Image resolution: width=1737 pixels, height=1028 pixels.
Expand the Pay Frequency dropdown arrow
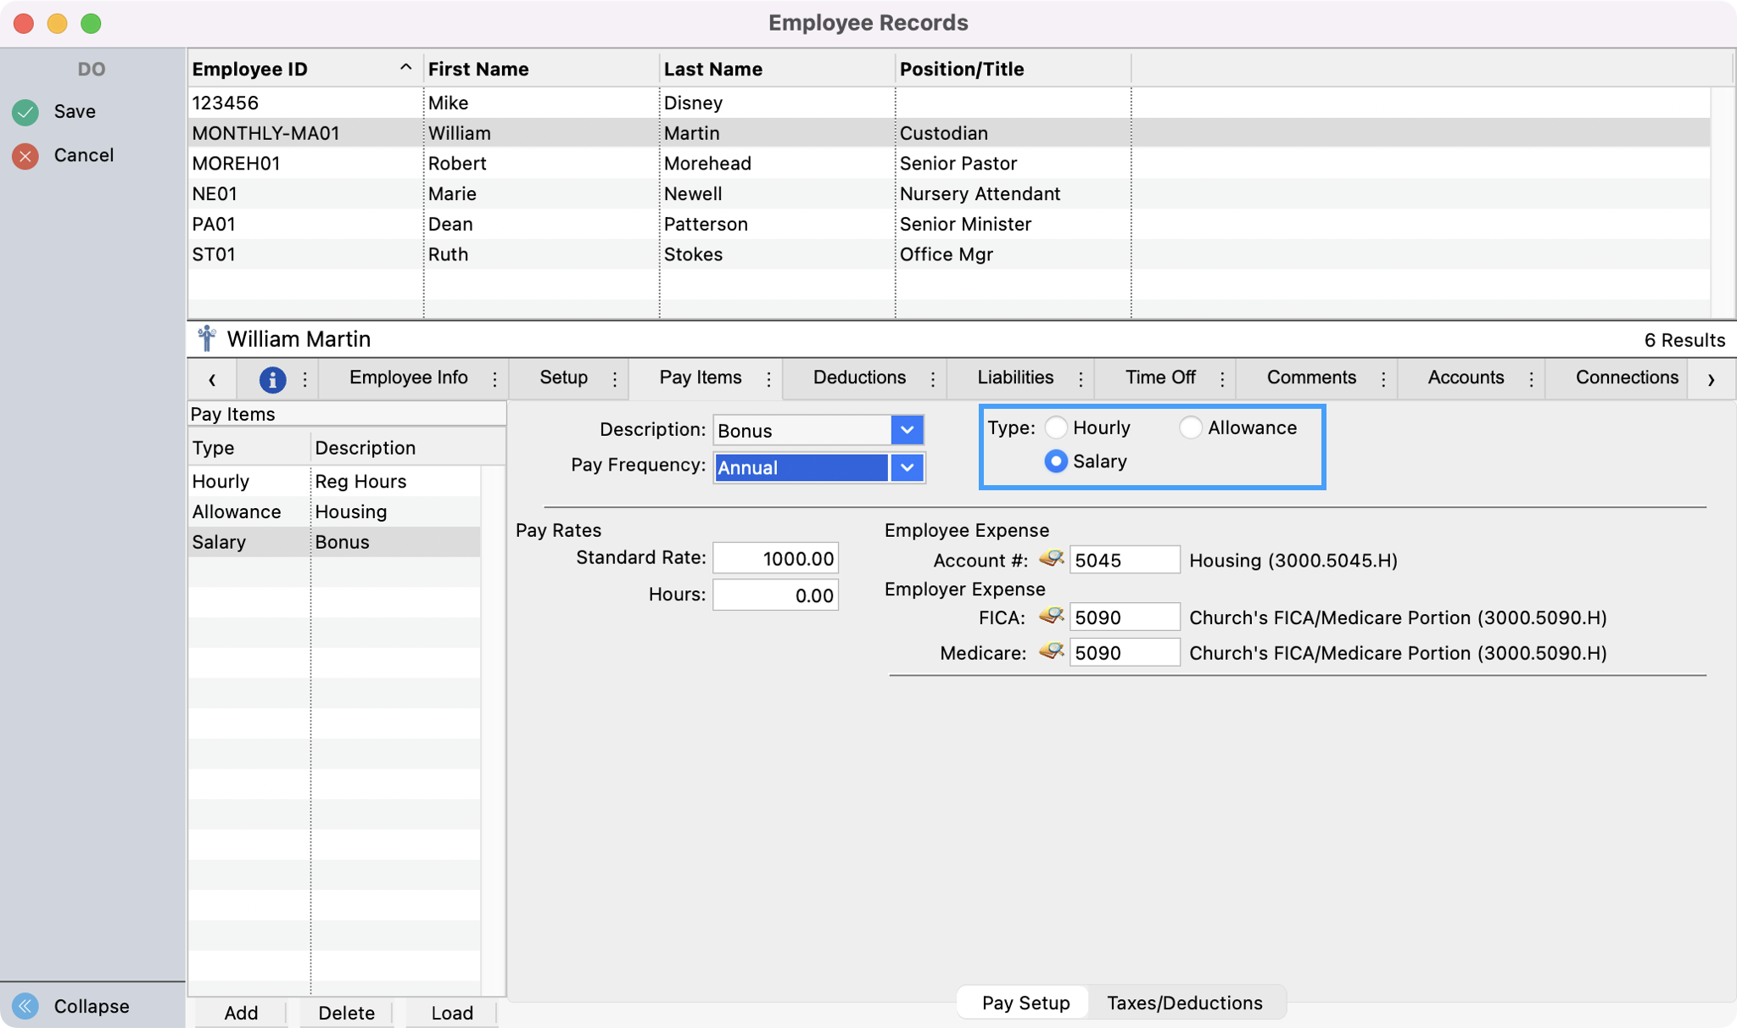pos(907,467)
